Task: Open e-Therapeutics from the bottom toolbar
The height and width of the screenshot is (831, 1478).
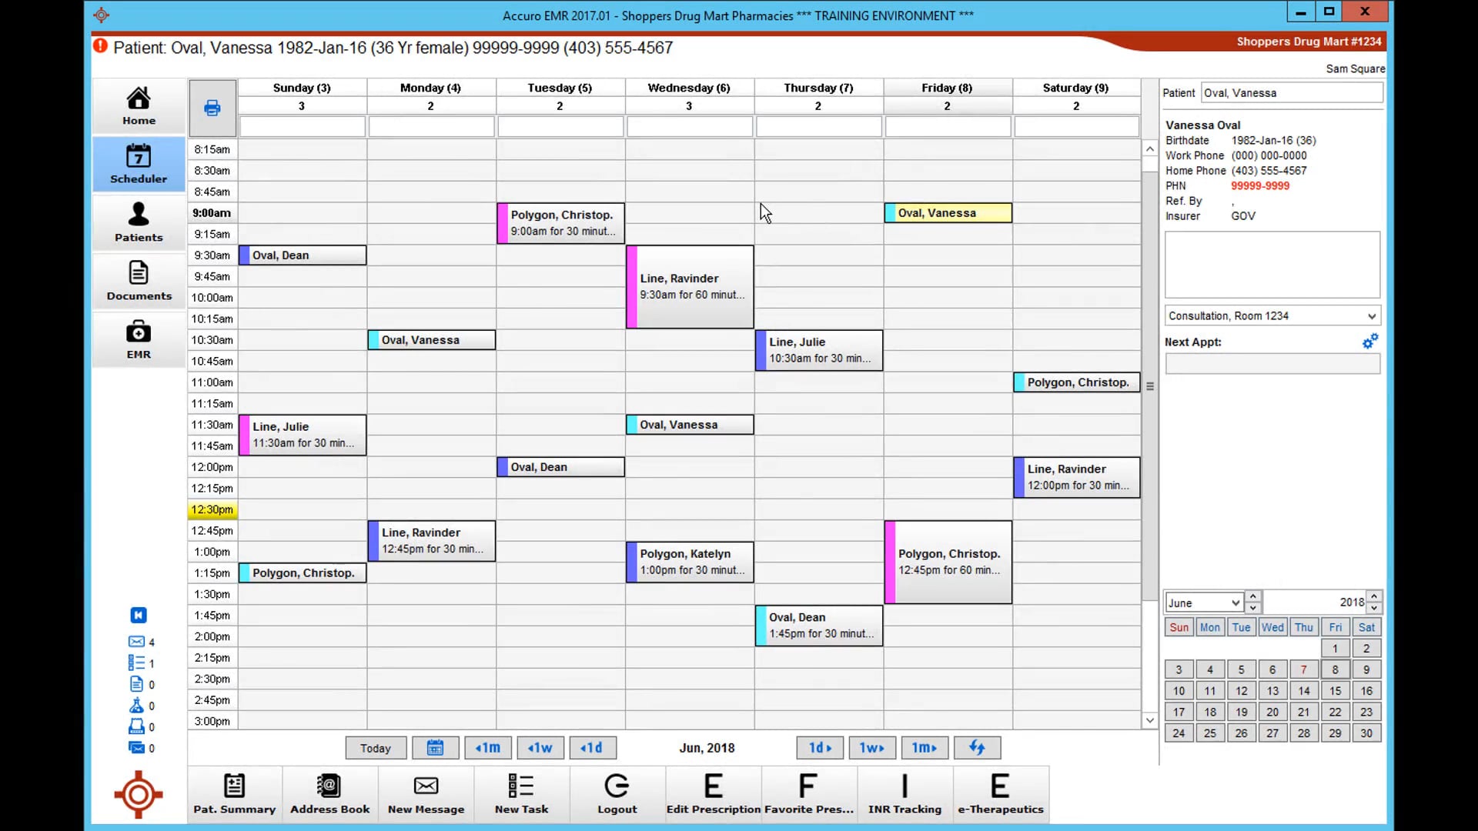Action: click(x=1000, y=794)
